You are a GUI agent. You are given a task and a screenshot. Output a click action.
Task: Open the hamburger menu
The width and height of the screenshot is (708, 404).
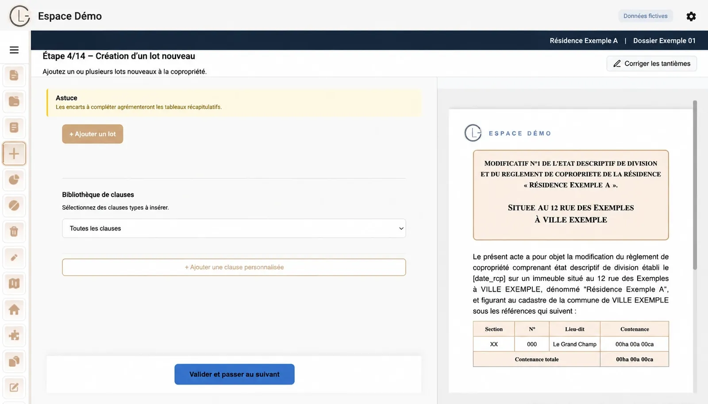[14, 50]
